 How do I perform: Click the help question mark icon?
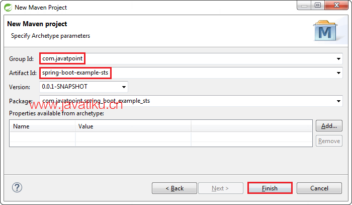[17, 187]
